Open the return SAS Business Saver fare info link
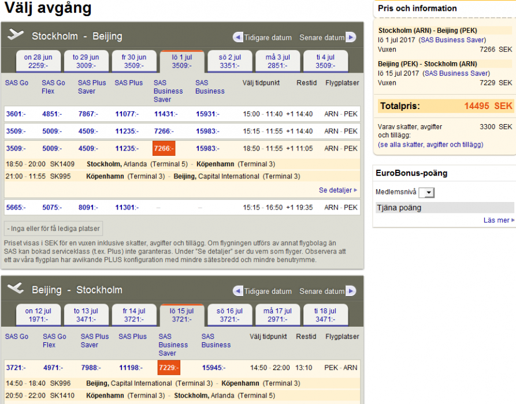The image size is (516, 404). (456, 73)
